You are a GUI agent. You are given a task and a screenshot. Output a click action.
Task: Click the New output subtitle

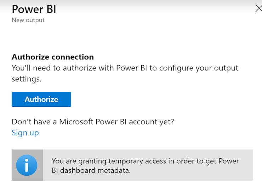[x=28, y=20]
